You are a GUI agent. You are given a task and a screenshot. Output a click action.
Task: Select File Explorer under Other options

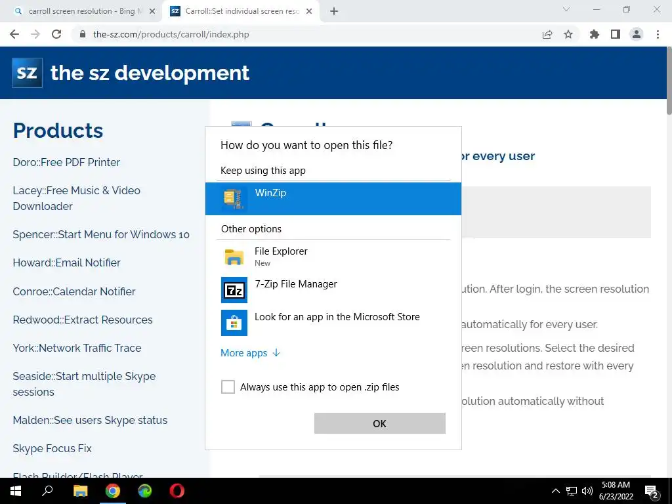[333, 257]
